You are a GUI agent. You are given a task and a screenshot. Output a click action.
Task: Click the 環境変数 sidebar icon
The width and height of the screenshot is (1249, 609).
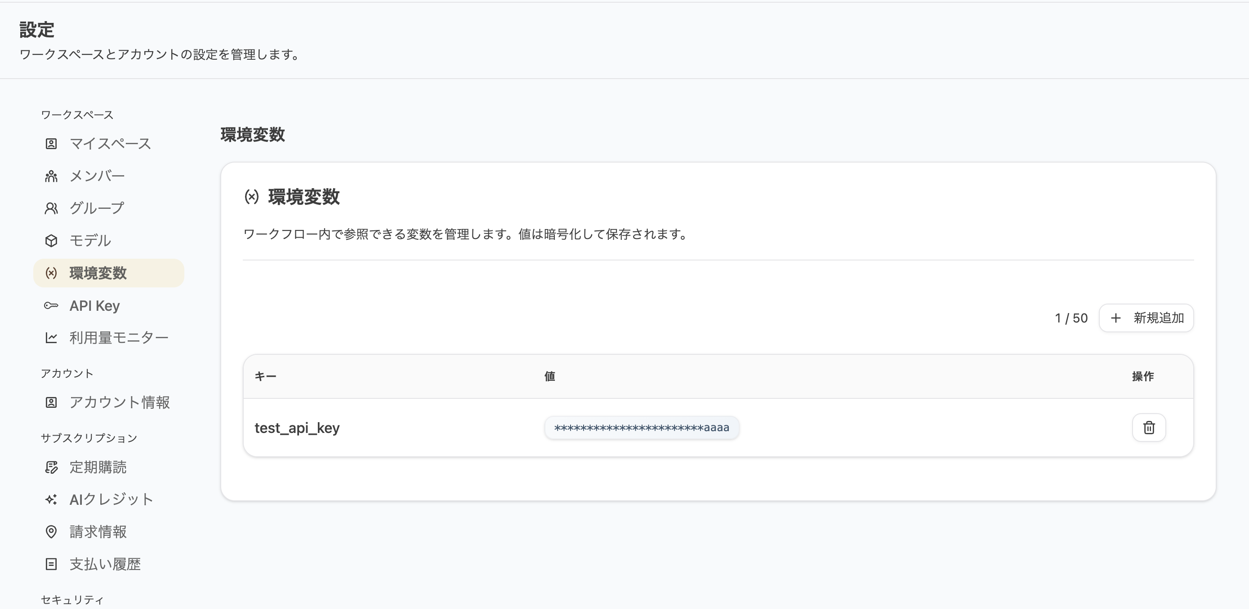click(x=51, y=273)
